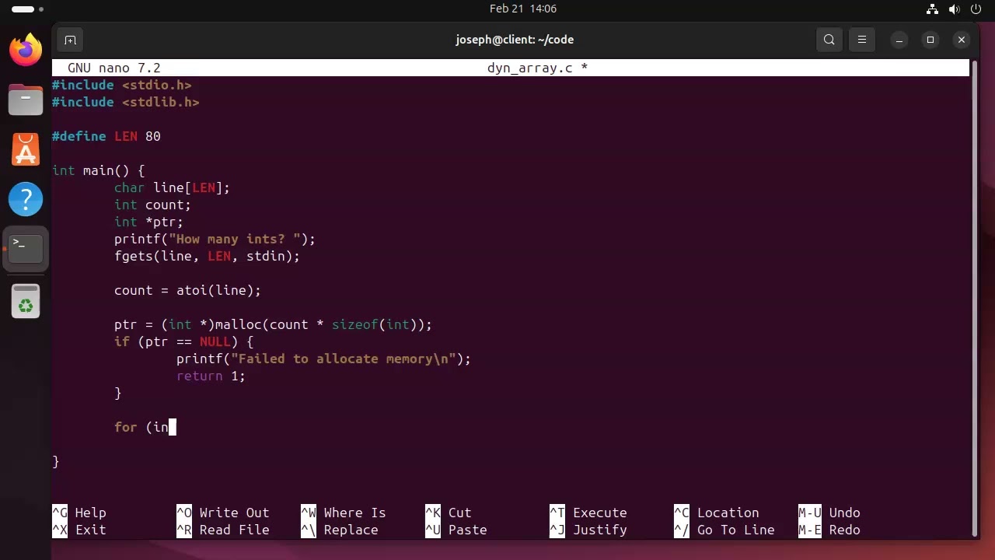Click the int *ptr; declaration
Screen dimensions: 995x560
pyautogui.click(x=149, y=222)
